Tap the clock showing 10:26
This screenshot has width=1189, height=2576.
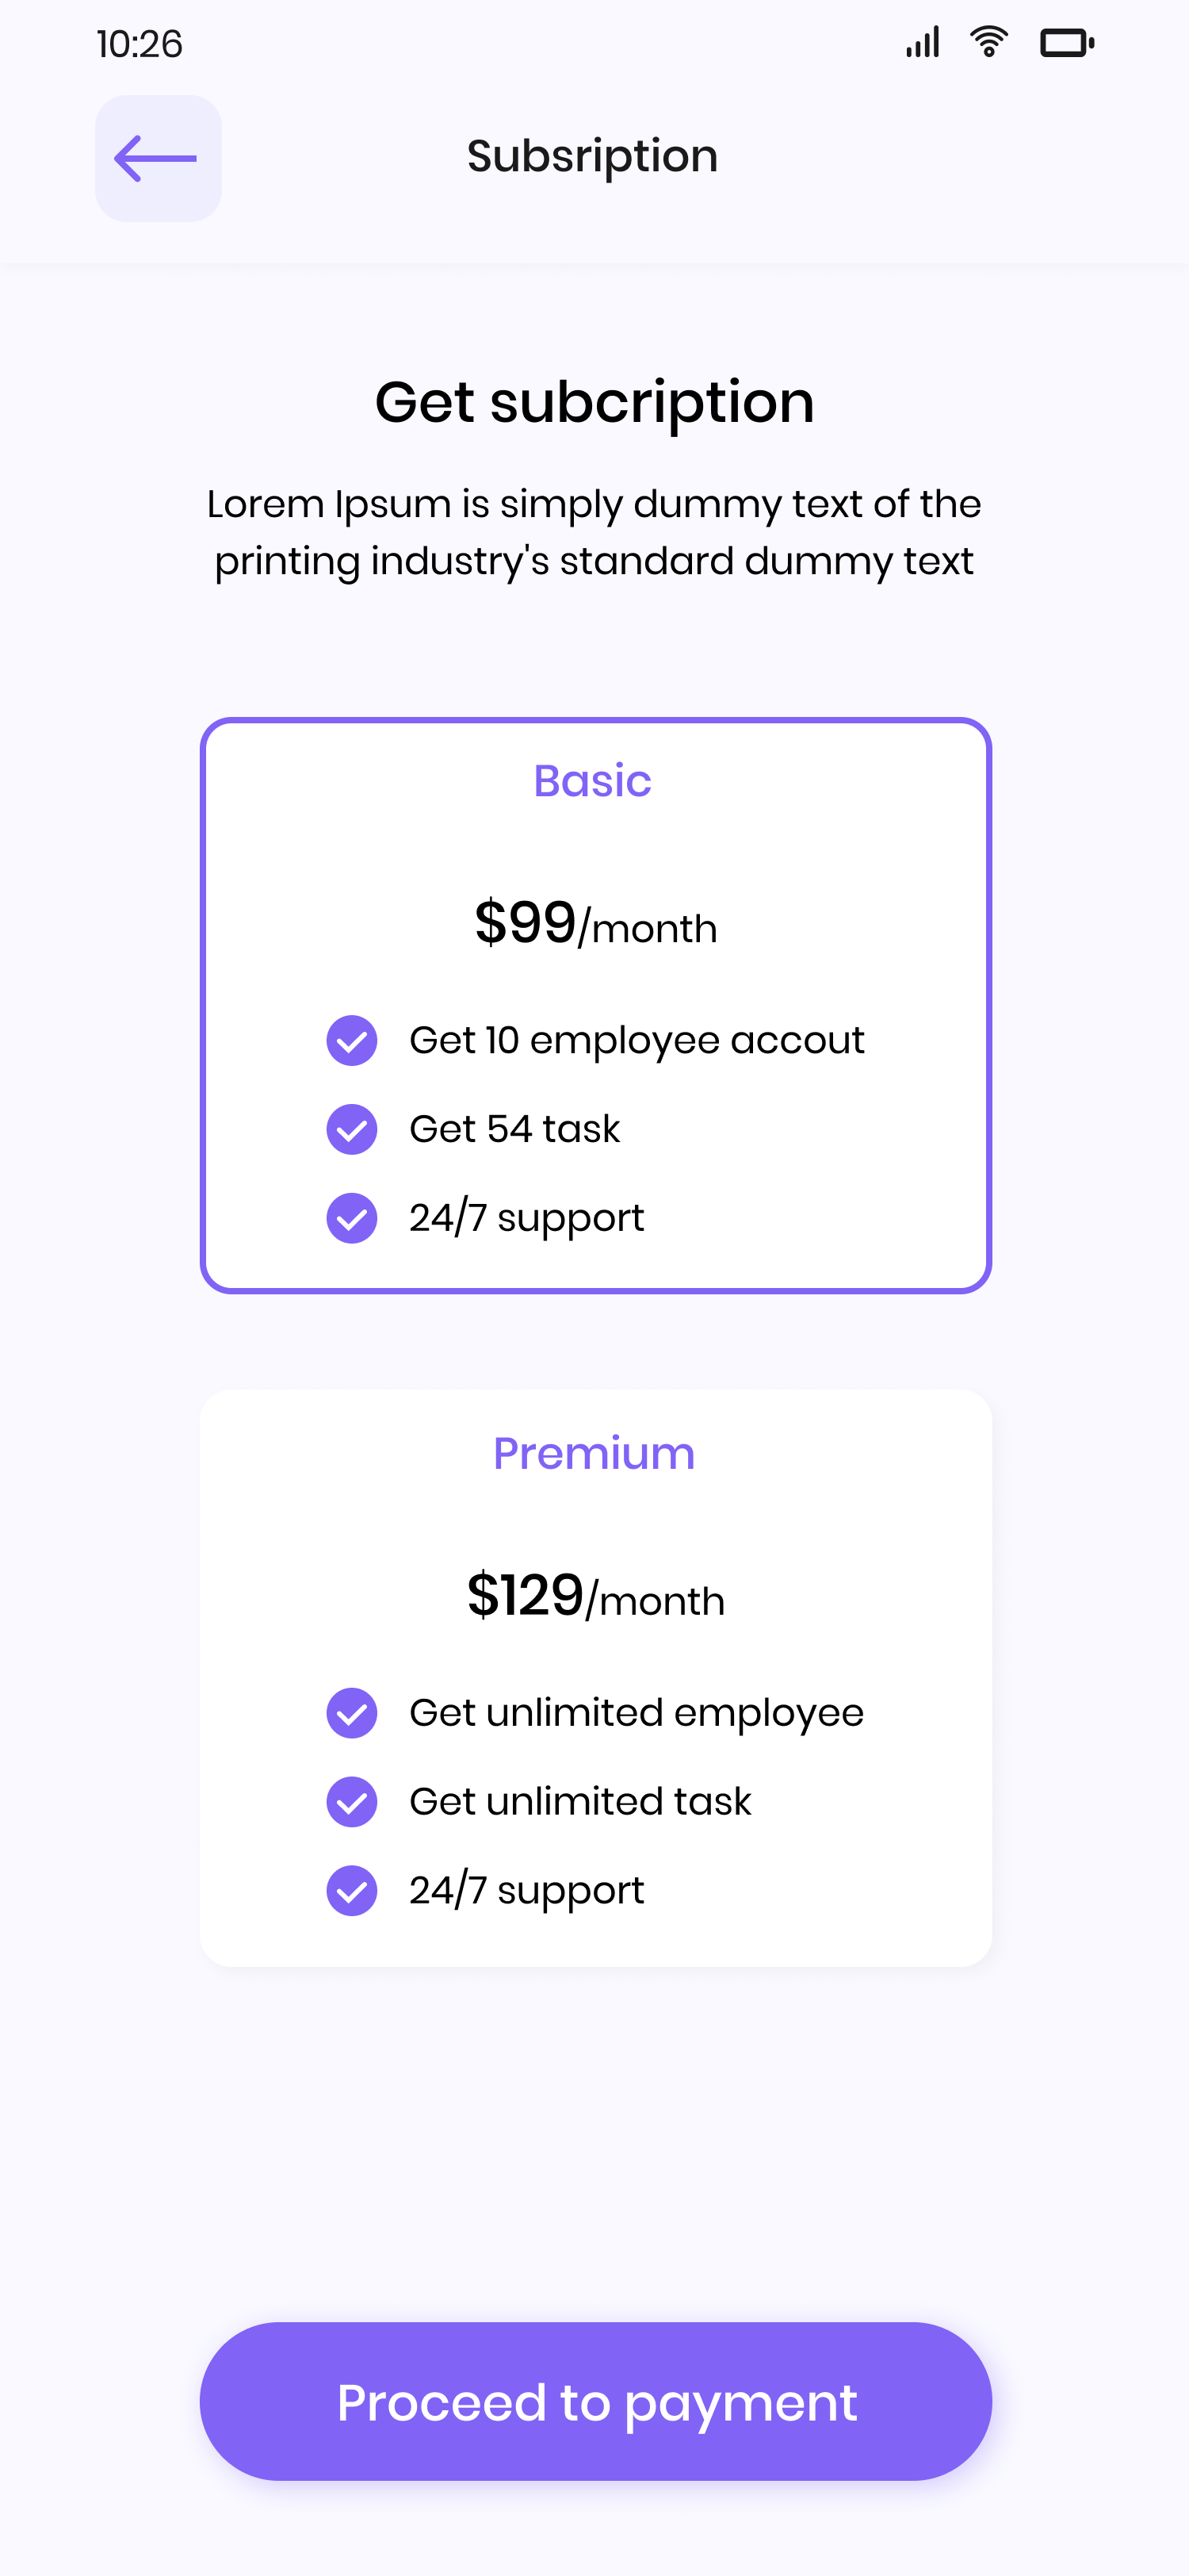pos(140,44)
